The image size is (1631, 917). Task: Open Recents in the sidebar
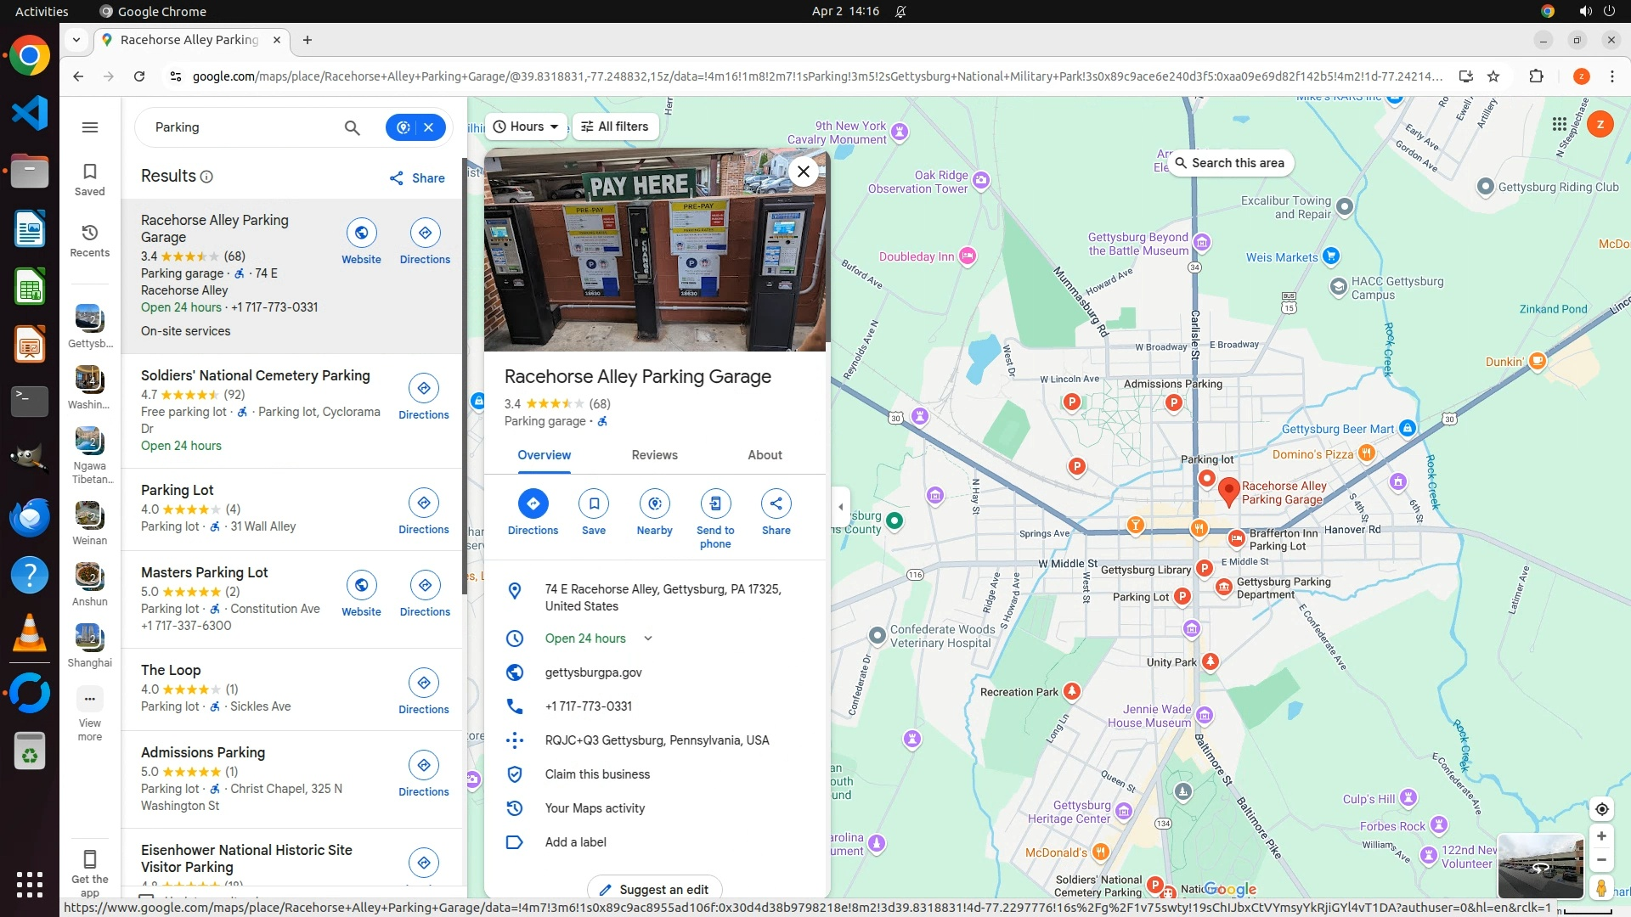tap(90, 240)
